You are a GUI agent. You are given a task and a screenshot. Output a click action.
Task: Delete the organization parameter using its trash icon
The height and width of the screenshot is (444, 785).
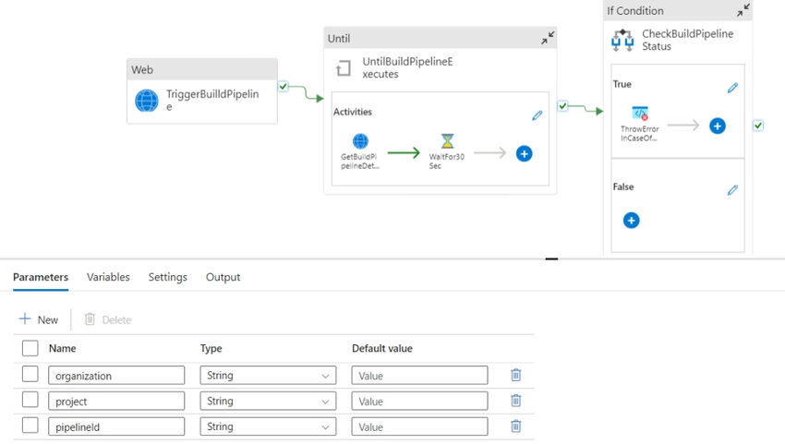(515, 375)
